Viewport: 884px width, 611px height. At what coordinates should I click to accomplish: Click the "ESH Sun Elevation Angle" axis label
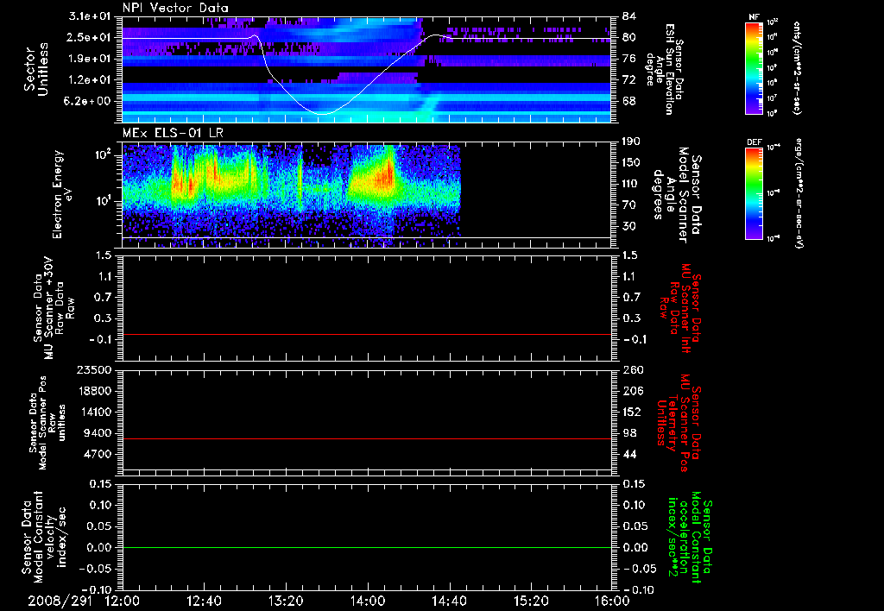click(x=659, y=69)
